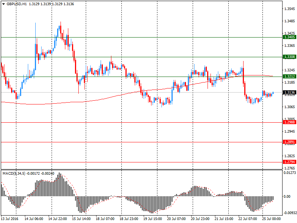This screenshot has width=297, height=223.
Task: Click the MACD(9,34,5) indicator label
Action: (x=14, y=173)
